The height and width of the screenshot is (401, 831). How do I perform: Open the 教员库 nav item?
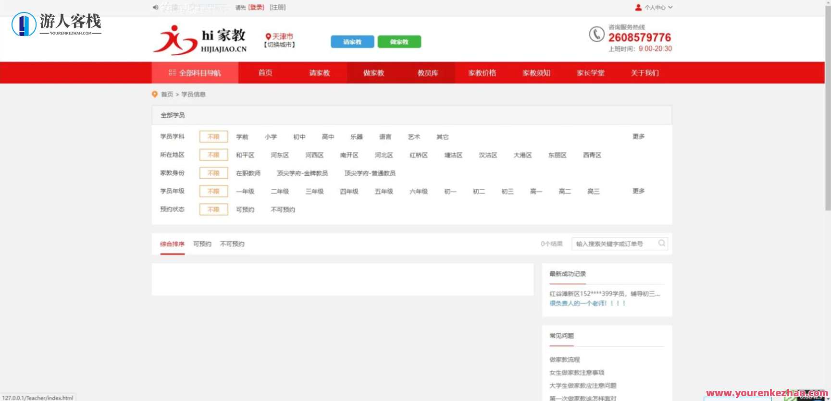point(428,73)
